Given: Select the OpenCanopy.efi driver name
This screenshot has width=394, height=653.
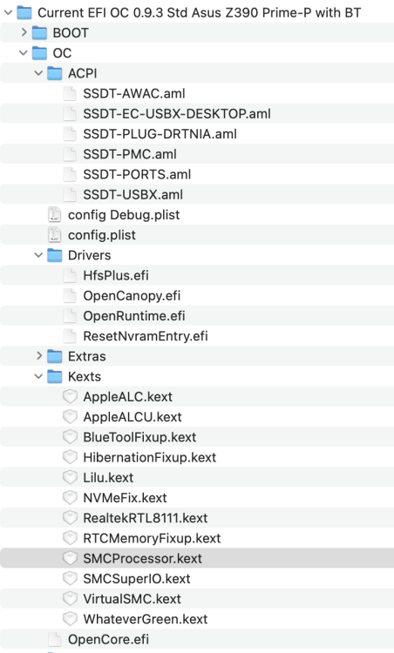Looking at the screenshot, I should tap(132, 296).
